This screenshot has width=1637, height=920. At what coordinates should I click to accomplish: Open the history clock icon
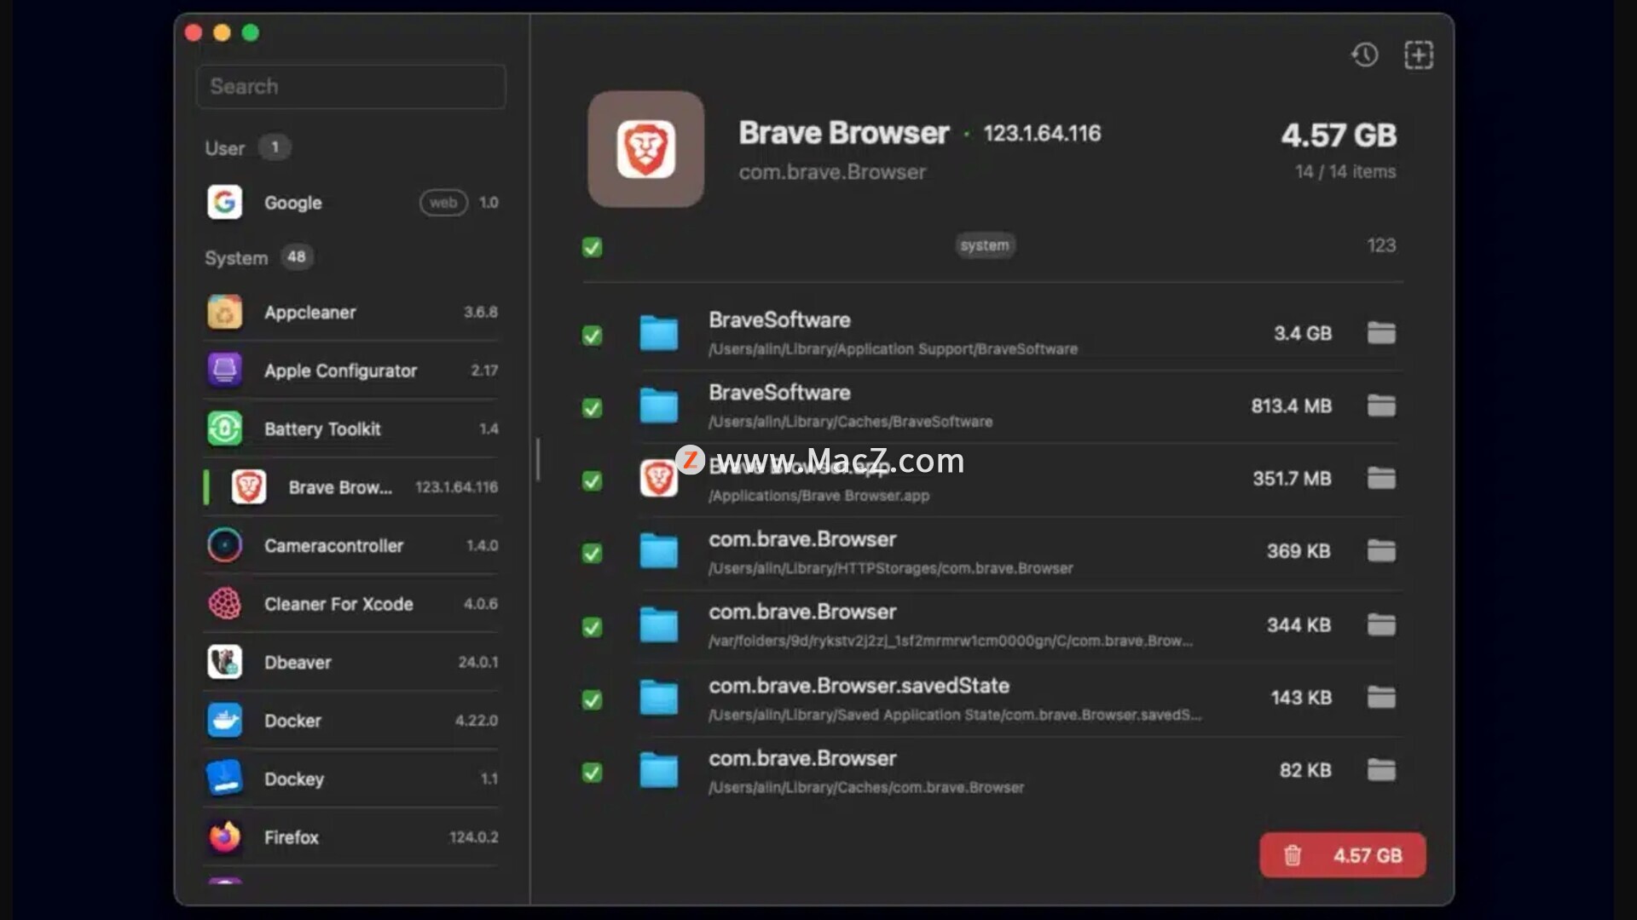point(1364,55)
